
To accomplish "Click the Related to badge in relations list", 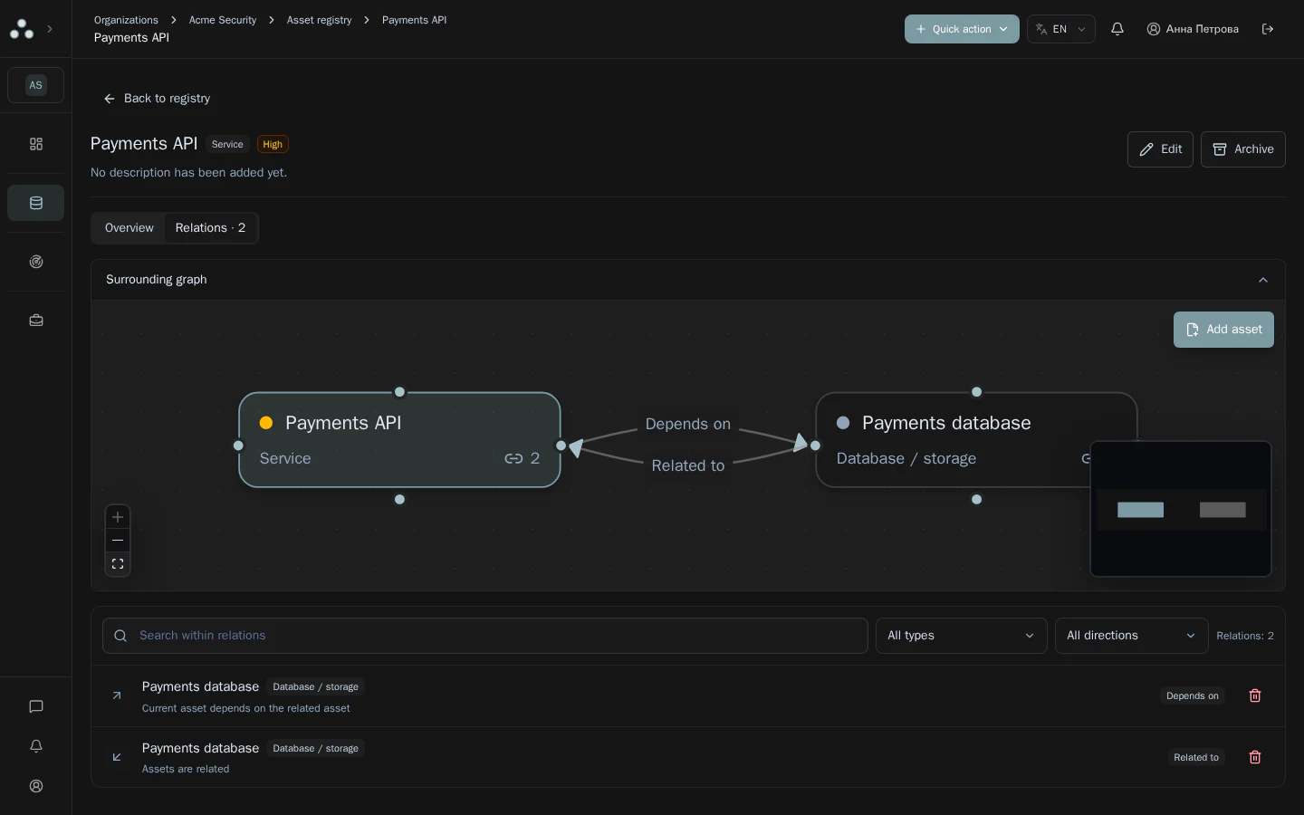I will point(1196,757).
